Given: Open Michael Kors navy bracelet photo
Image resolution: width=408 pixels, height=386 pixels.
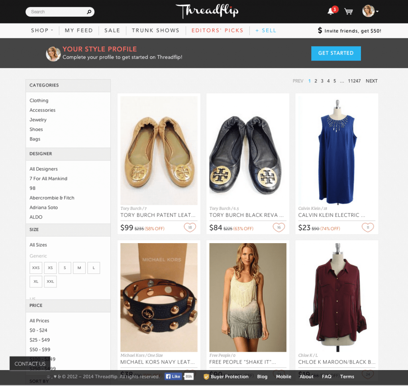Looking at the screenshot, I should pyautogui.click(x=159, y=297).
